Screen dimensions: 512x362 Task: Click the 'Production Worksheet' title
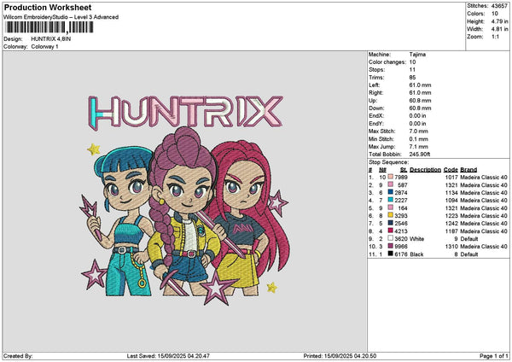(x=48, y=8)
